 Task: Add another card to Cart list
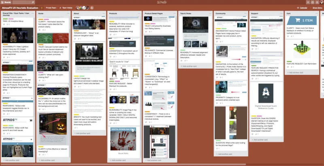(x=302, y=73)
